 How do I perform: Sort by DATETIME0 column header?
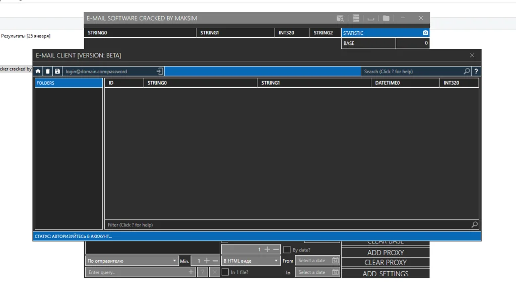coord(405,83)
